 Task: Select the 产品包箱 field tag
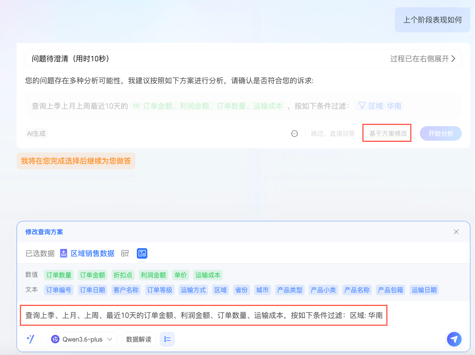(x=390, y=290)
